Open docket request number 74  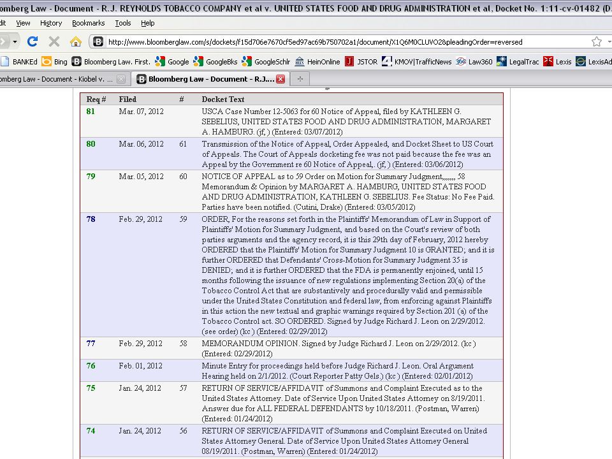click(91, 430)
